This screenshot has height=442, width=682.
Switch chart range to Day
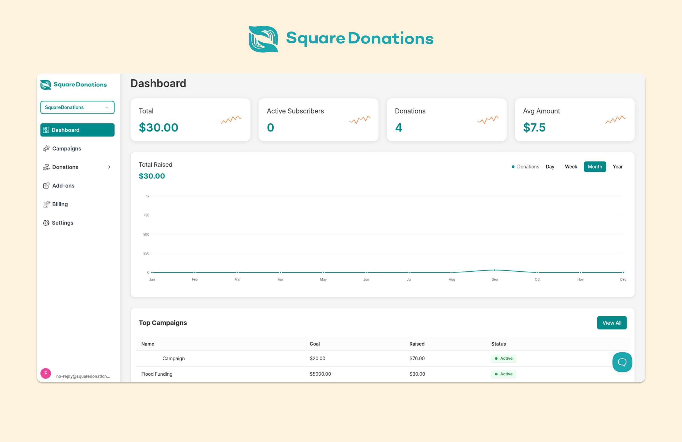pyautogui.click(x=550, y=167)
